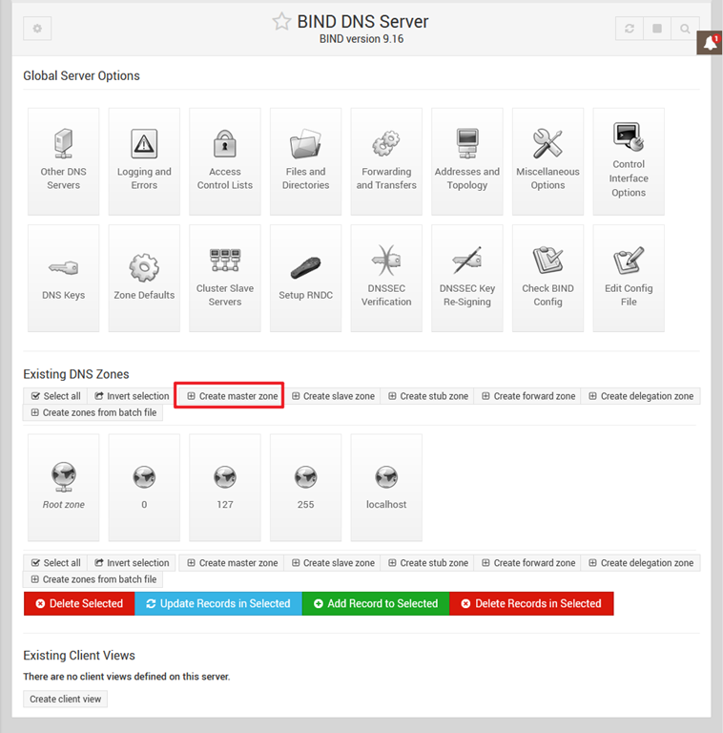723x733 pixels.
Task: Click lower Create zones from batch file
Action: click(x=93, y=579)
